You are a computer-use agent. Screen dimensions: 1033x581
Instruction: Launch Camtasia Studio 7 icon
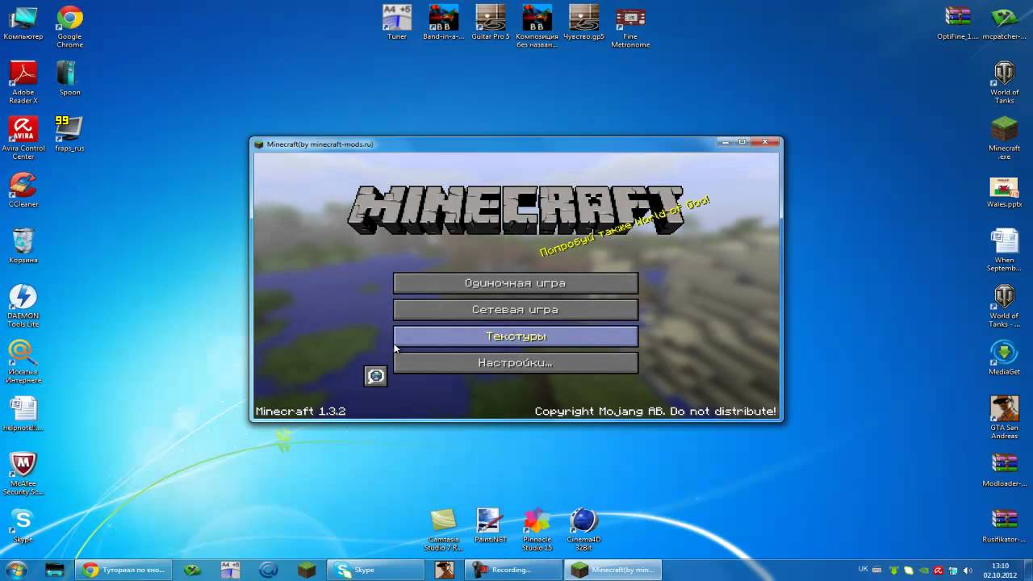click(x=443, y=529)
